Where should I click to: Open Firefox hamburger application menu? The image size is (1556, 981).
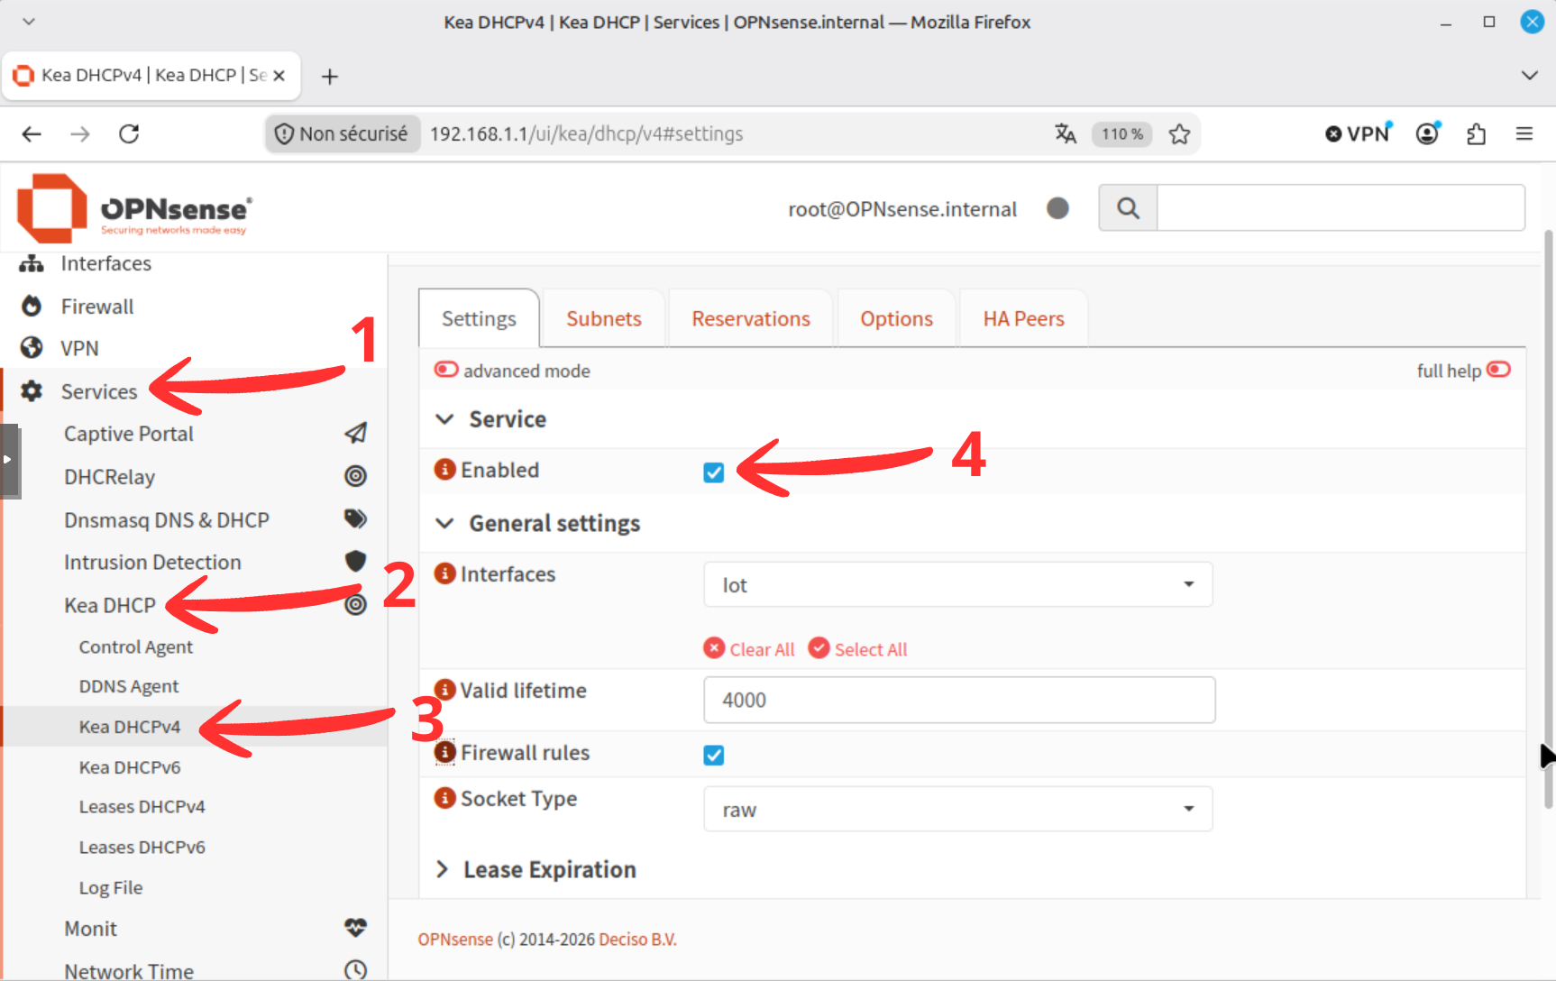(1524, 134)
